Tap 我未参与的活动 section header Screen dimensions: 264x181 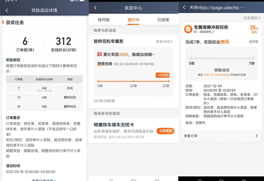click(x=107, y=114)
